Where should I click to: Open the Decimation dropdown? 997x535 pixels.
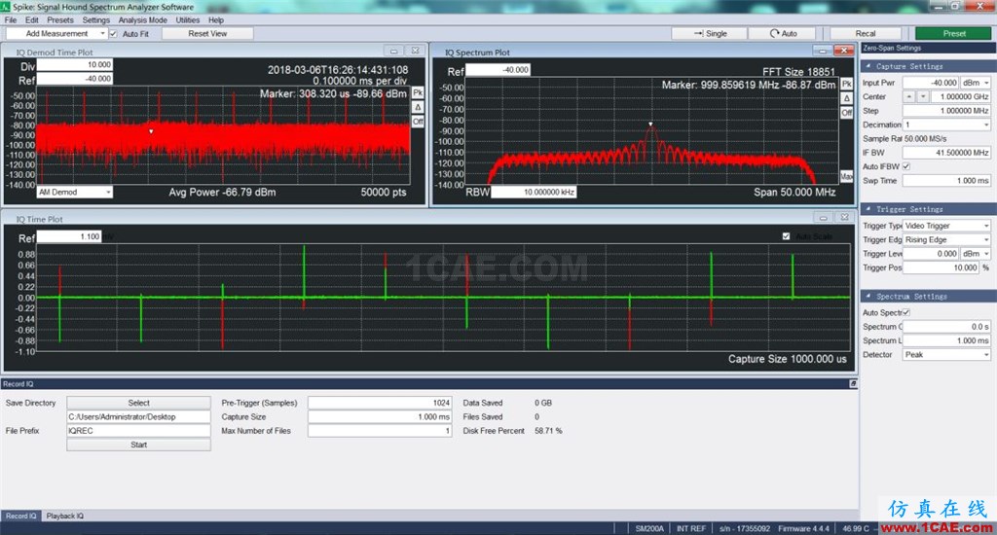click(x=946, y=125)
